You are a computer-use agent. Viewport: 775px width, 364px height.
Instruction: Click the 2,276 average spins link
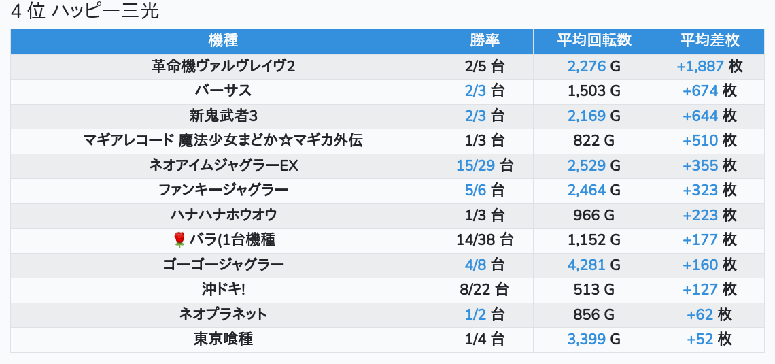[586, 66]
